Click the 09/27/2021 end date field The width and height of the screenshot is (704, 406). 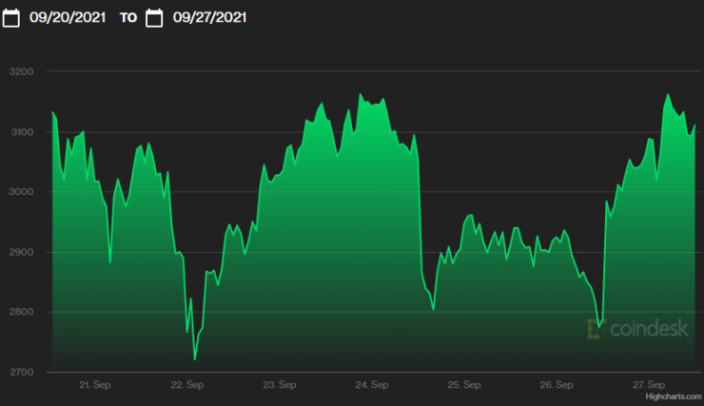pos(209,17)
